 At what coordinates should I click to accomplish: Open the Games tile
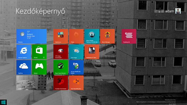(x=39, y=67)
